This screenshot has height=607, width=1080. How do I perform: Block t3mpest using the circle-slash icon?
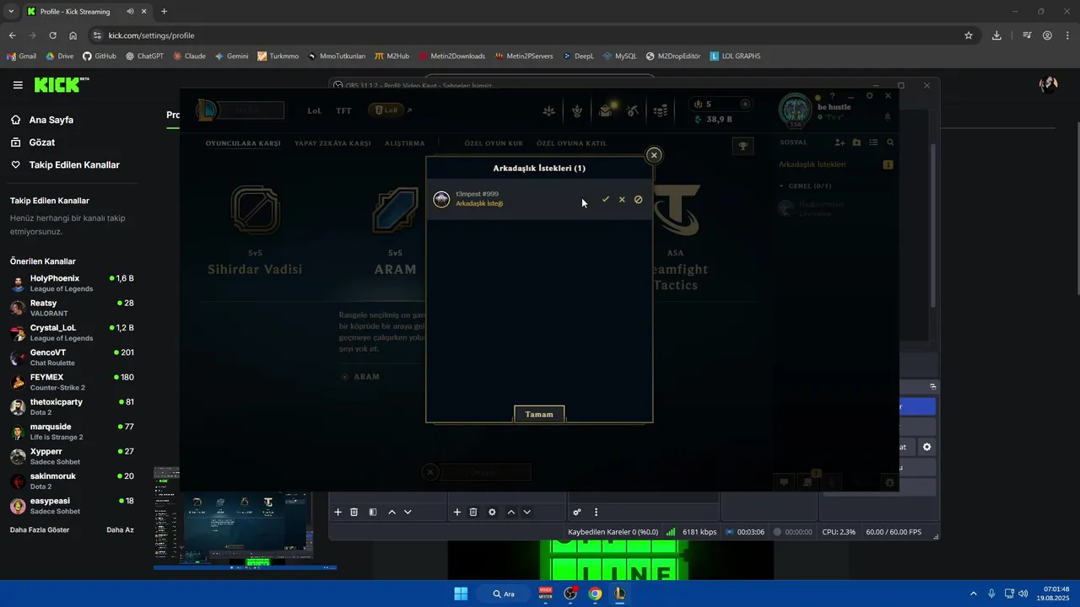(x=638, y=200)
